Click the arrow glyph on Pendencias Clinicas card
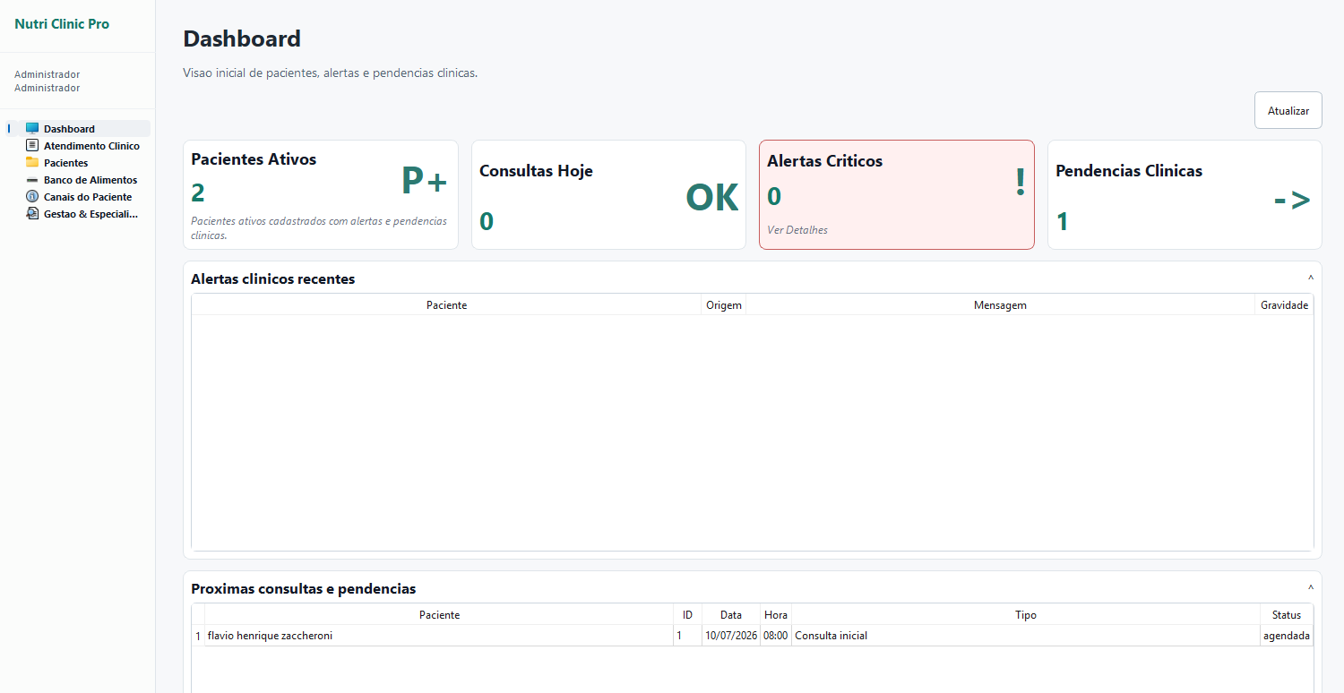 coord(1292,200)
